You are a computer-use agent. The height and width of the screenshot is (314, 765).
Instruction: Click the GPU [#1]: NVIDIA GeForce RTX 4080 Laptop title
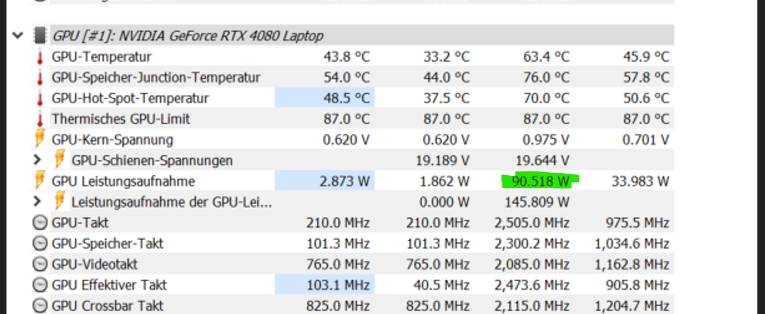click(187, 35)
